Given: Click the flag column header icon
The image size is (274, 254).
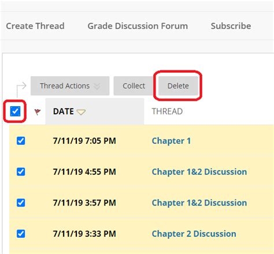Looking at the screenshot, I should click(38, 111).
